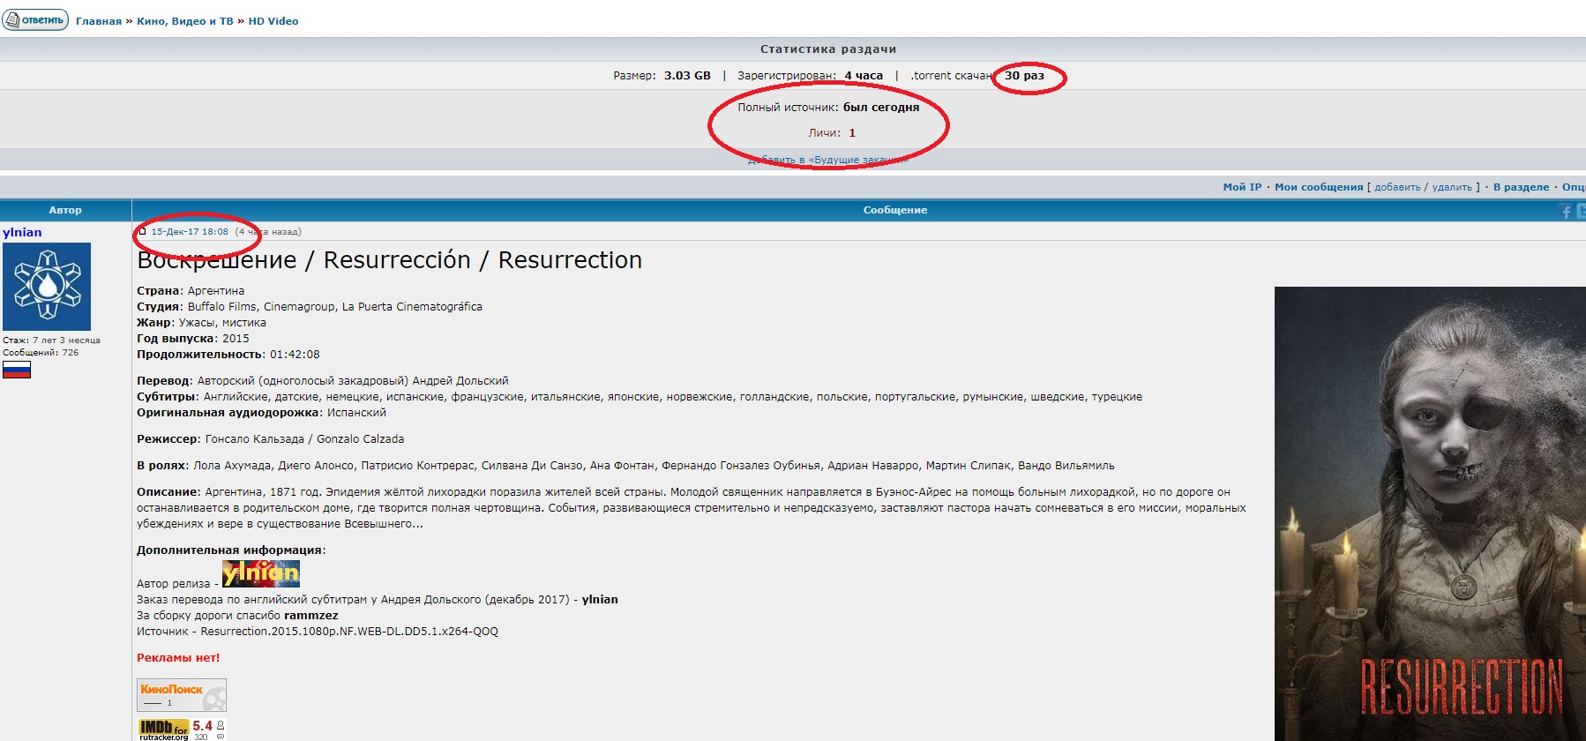1586x741 pixels.
Task: Click the IMDb rating badge
Action: click(x=182, y=729)
